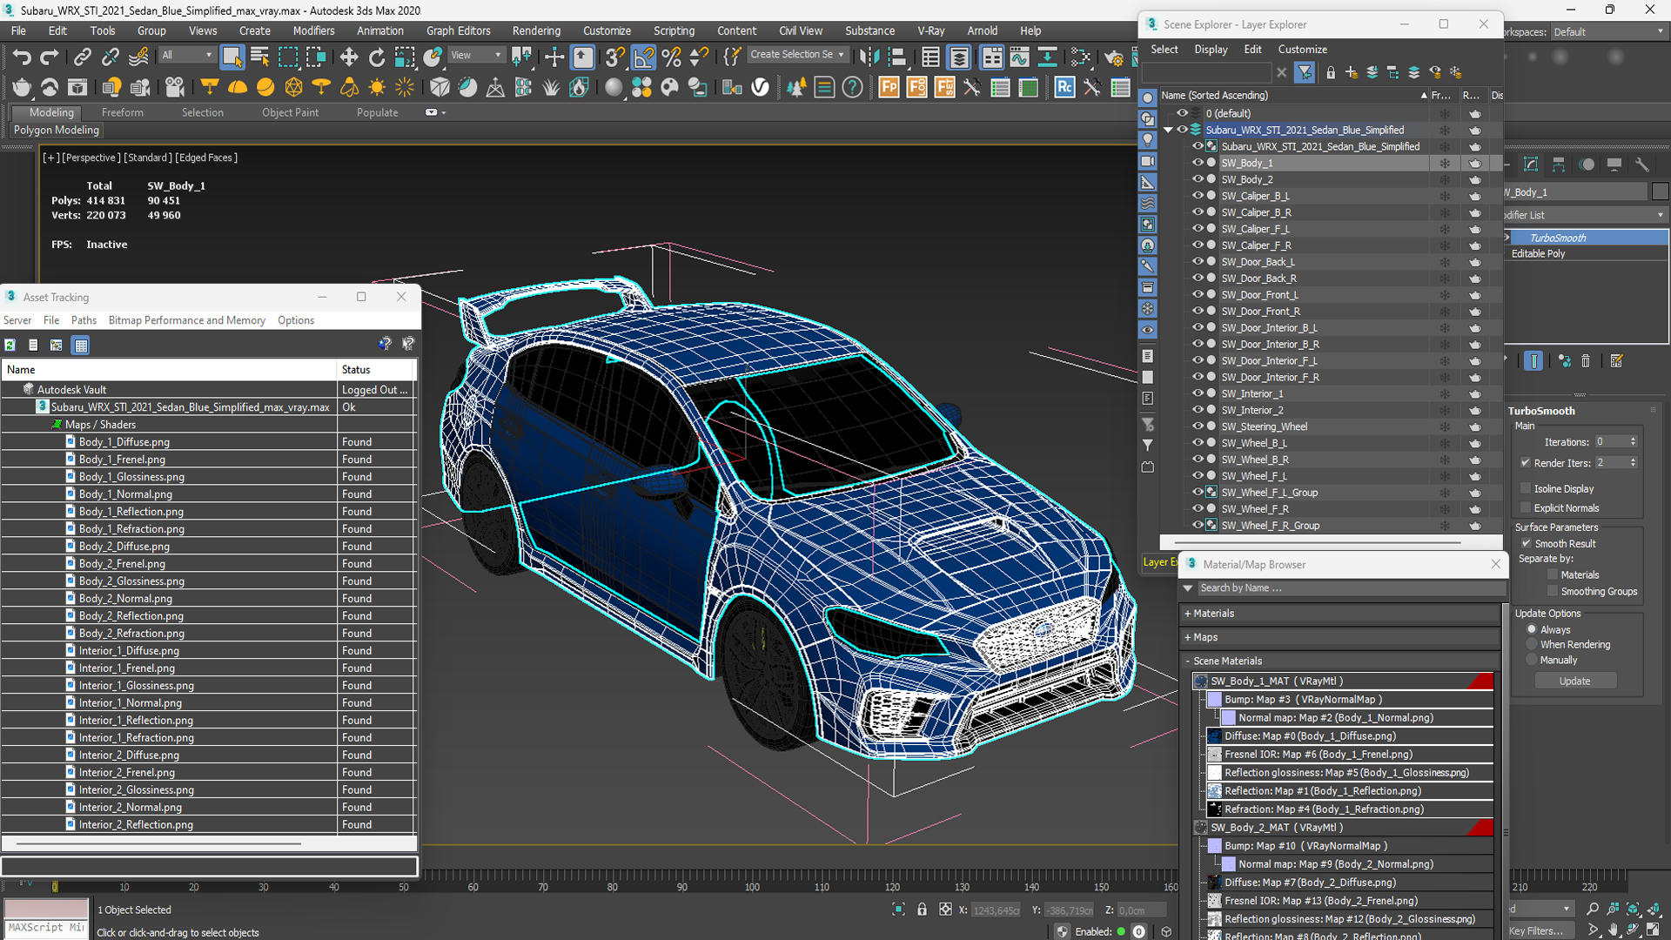Screen dimensions: 1671x940
Task: Click the Create New Layer icon in Scene Explorer
Action: [x=1351, y=72]
